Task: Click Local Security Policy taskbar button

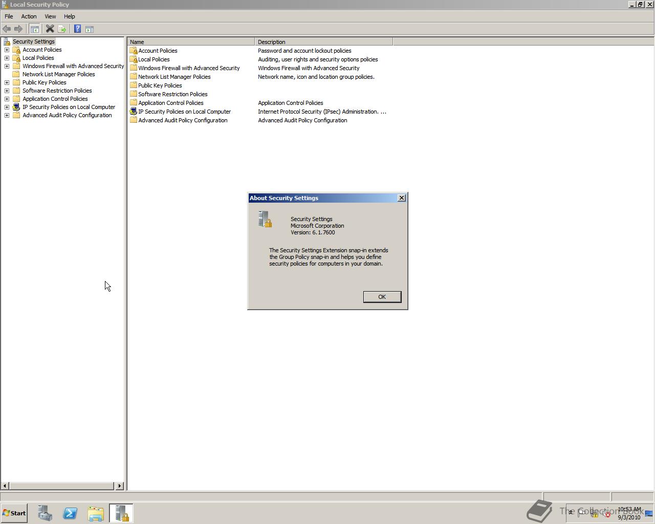Action: click(121, 513)
